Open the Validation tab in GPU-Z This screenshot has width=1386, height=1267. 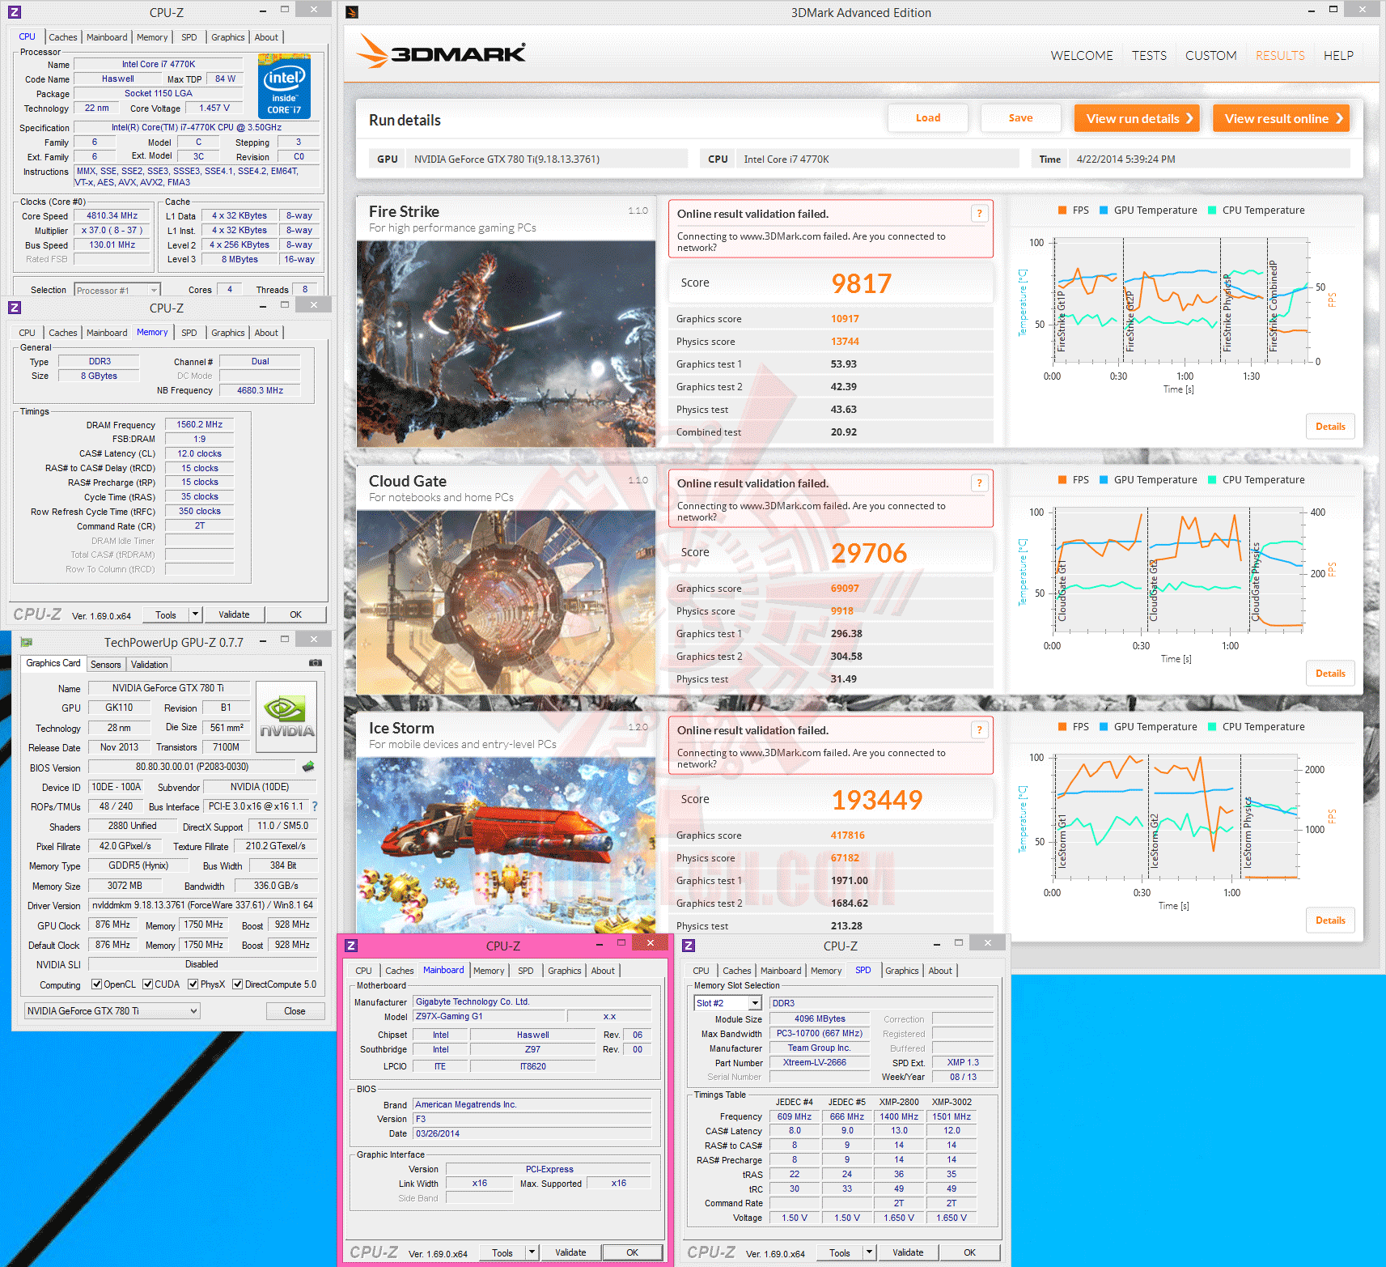[x=150, y=665]
